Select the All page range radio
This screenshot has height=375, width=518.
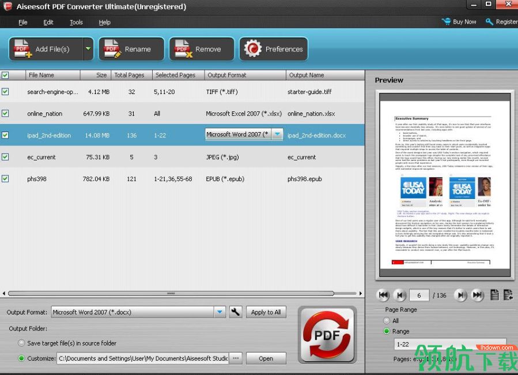pyautogui.click(x=387, y=320)
